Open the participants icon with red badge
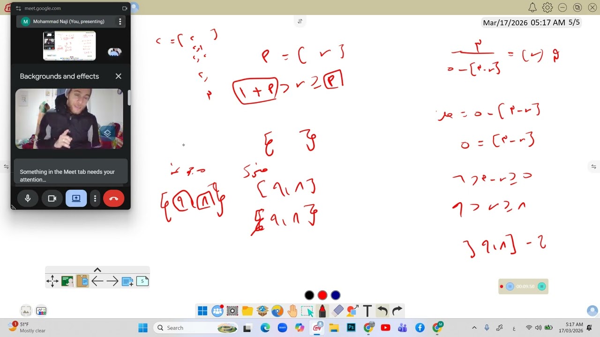600x337 pixels. coord(217,311)
